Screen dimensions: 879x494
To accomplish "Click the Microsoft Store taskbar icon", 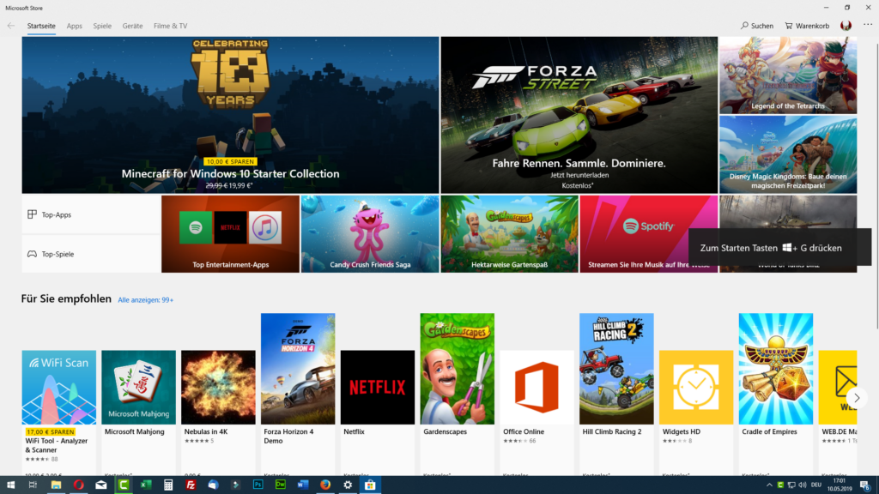I will 370,485.
